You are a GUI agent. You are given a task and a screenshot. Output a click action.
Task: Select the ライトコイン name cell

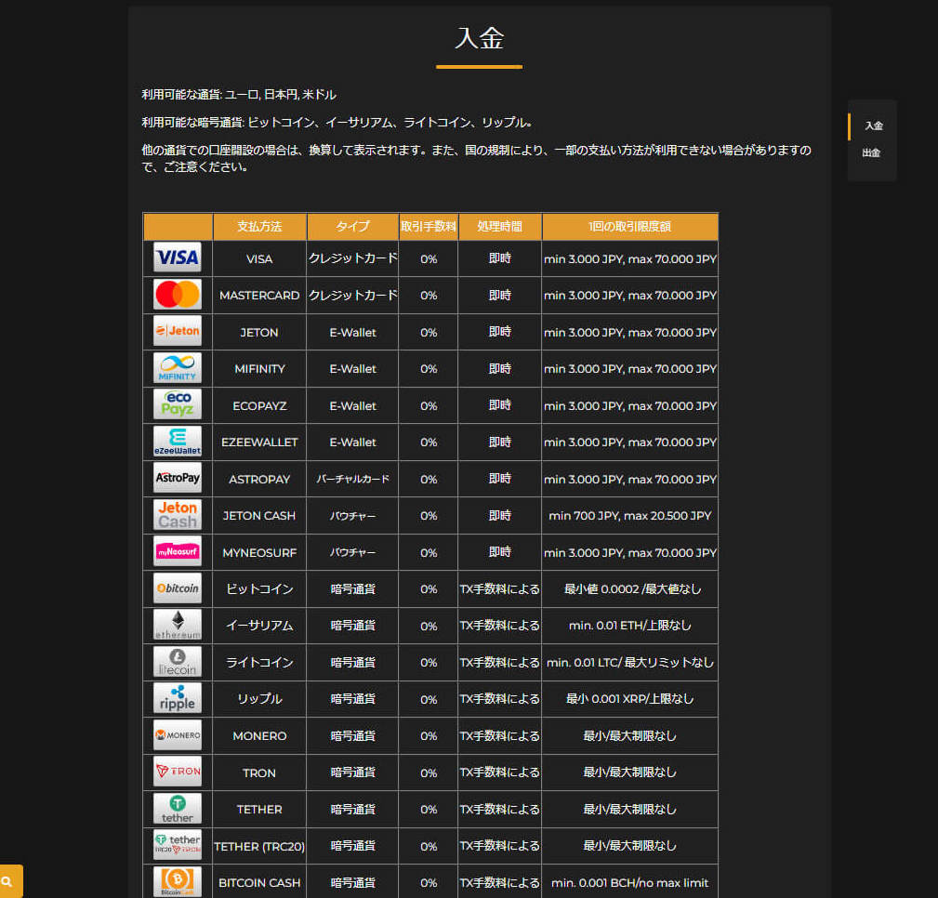point(259,662)
